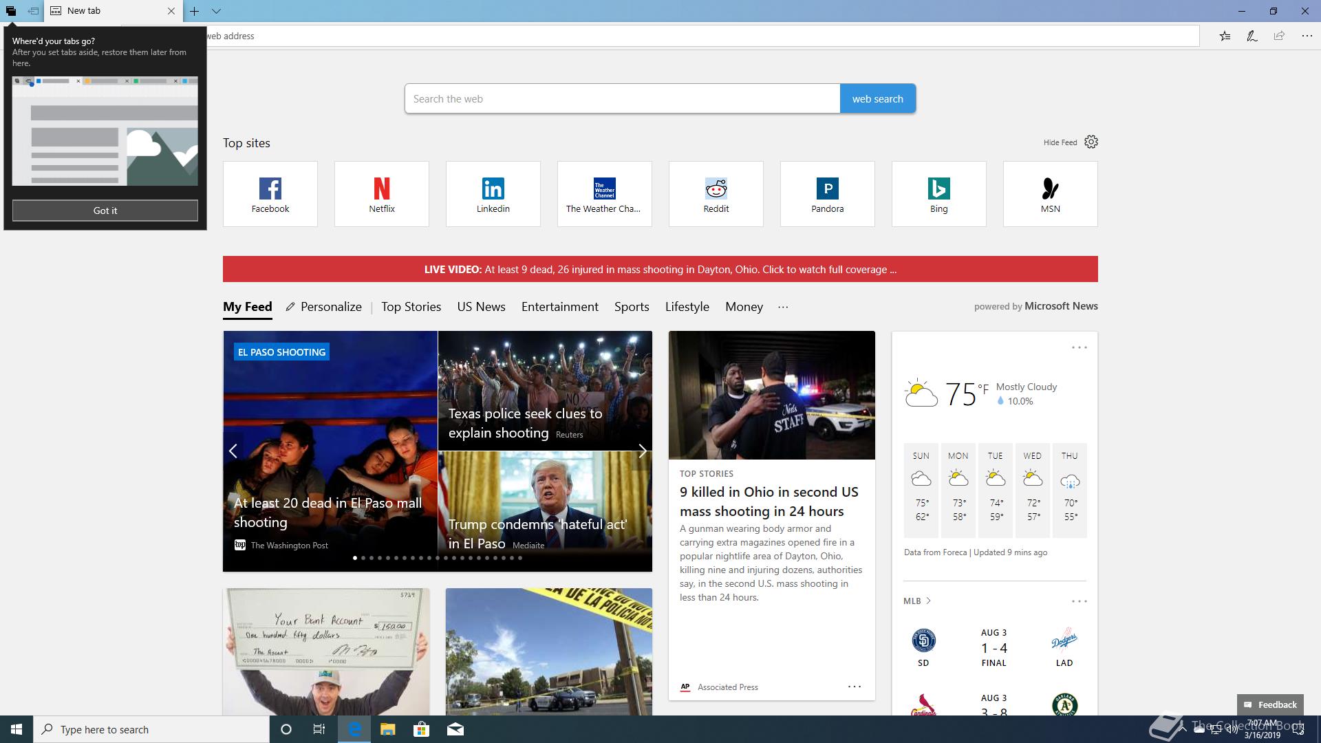This screenshot has width=1321, height=743.
Task: Click the Share this page icon
Action: (x=1279, y=36)
